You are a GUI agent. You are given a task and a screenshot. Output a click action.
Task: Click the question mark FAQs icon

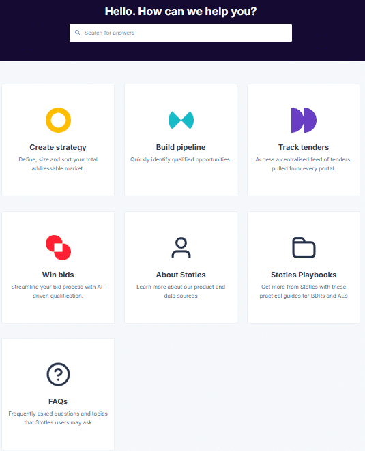coord(58,374)
